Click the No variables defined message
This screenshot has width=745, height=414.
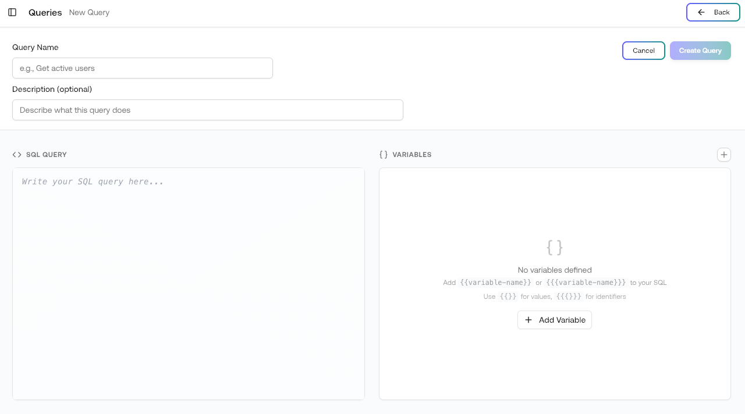[554, 270]
